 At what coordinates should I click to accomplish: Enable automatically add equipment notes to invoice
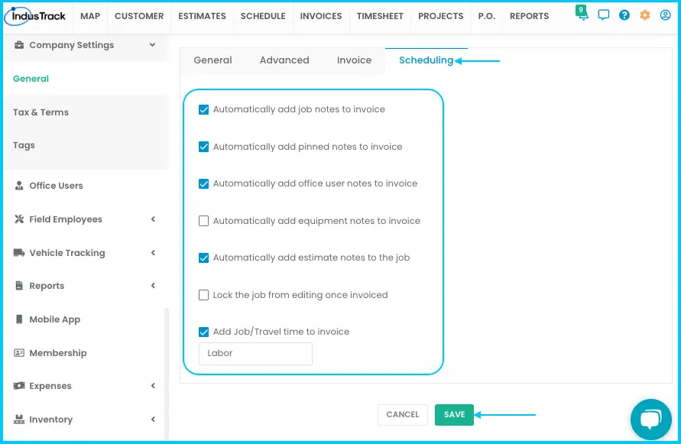(x=204, y=221)
